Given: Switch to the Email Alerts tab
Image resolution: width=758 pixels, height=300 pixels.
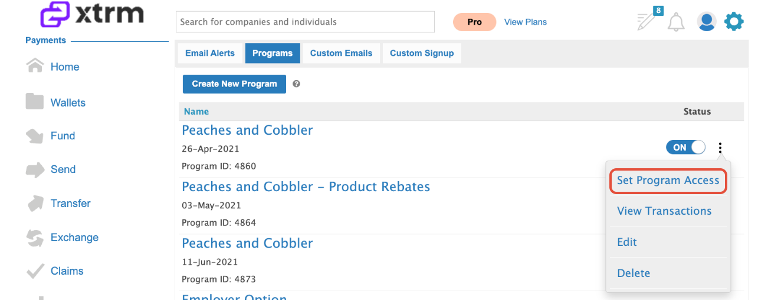Looking at the screenshot, I should [x=210, y=53].
